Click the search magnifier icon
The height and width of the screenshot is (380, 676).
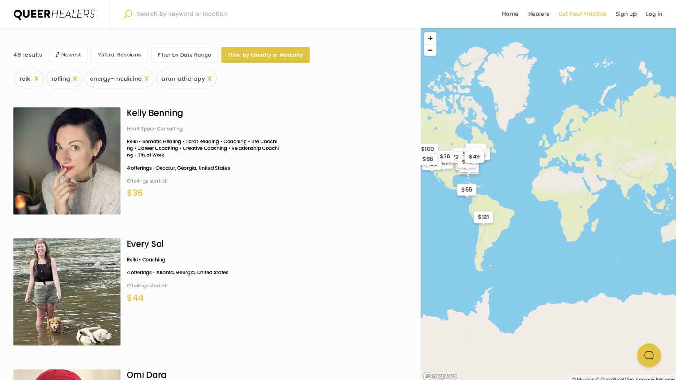[128, 14]
